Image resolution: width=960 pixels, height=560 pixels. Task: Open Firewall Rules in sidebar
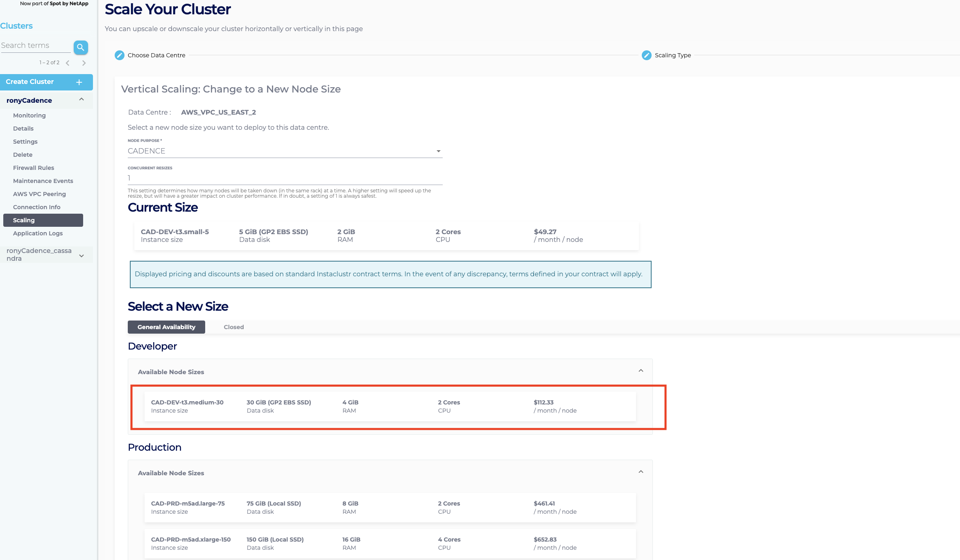tap(34, 168)
